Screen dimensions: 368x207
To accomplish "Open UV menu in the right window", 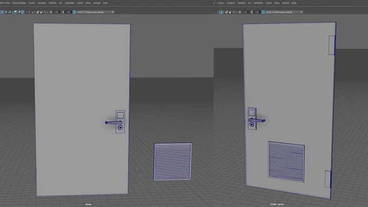I will click(249, 3).
